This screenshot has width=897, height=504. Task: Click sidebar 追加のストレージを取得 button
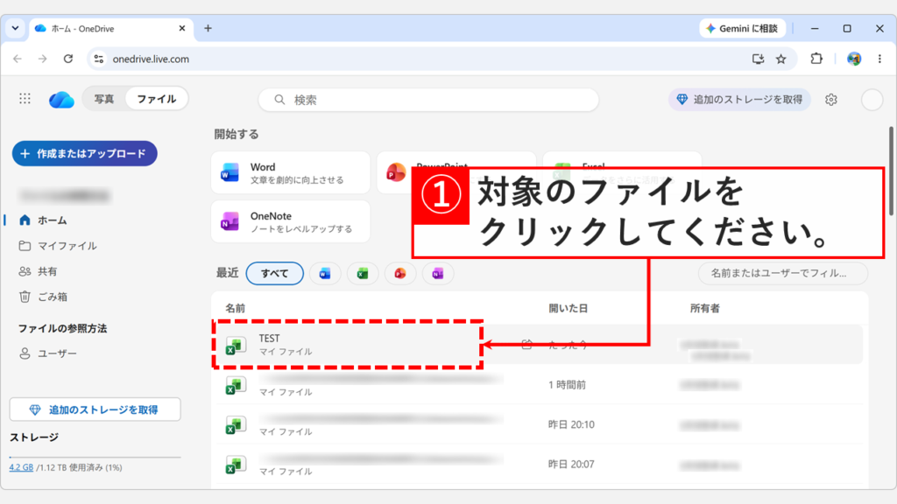tap(95, 409)
